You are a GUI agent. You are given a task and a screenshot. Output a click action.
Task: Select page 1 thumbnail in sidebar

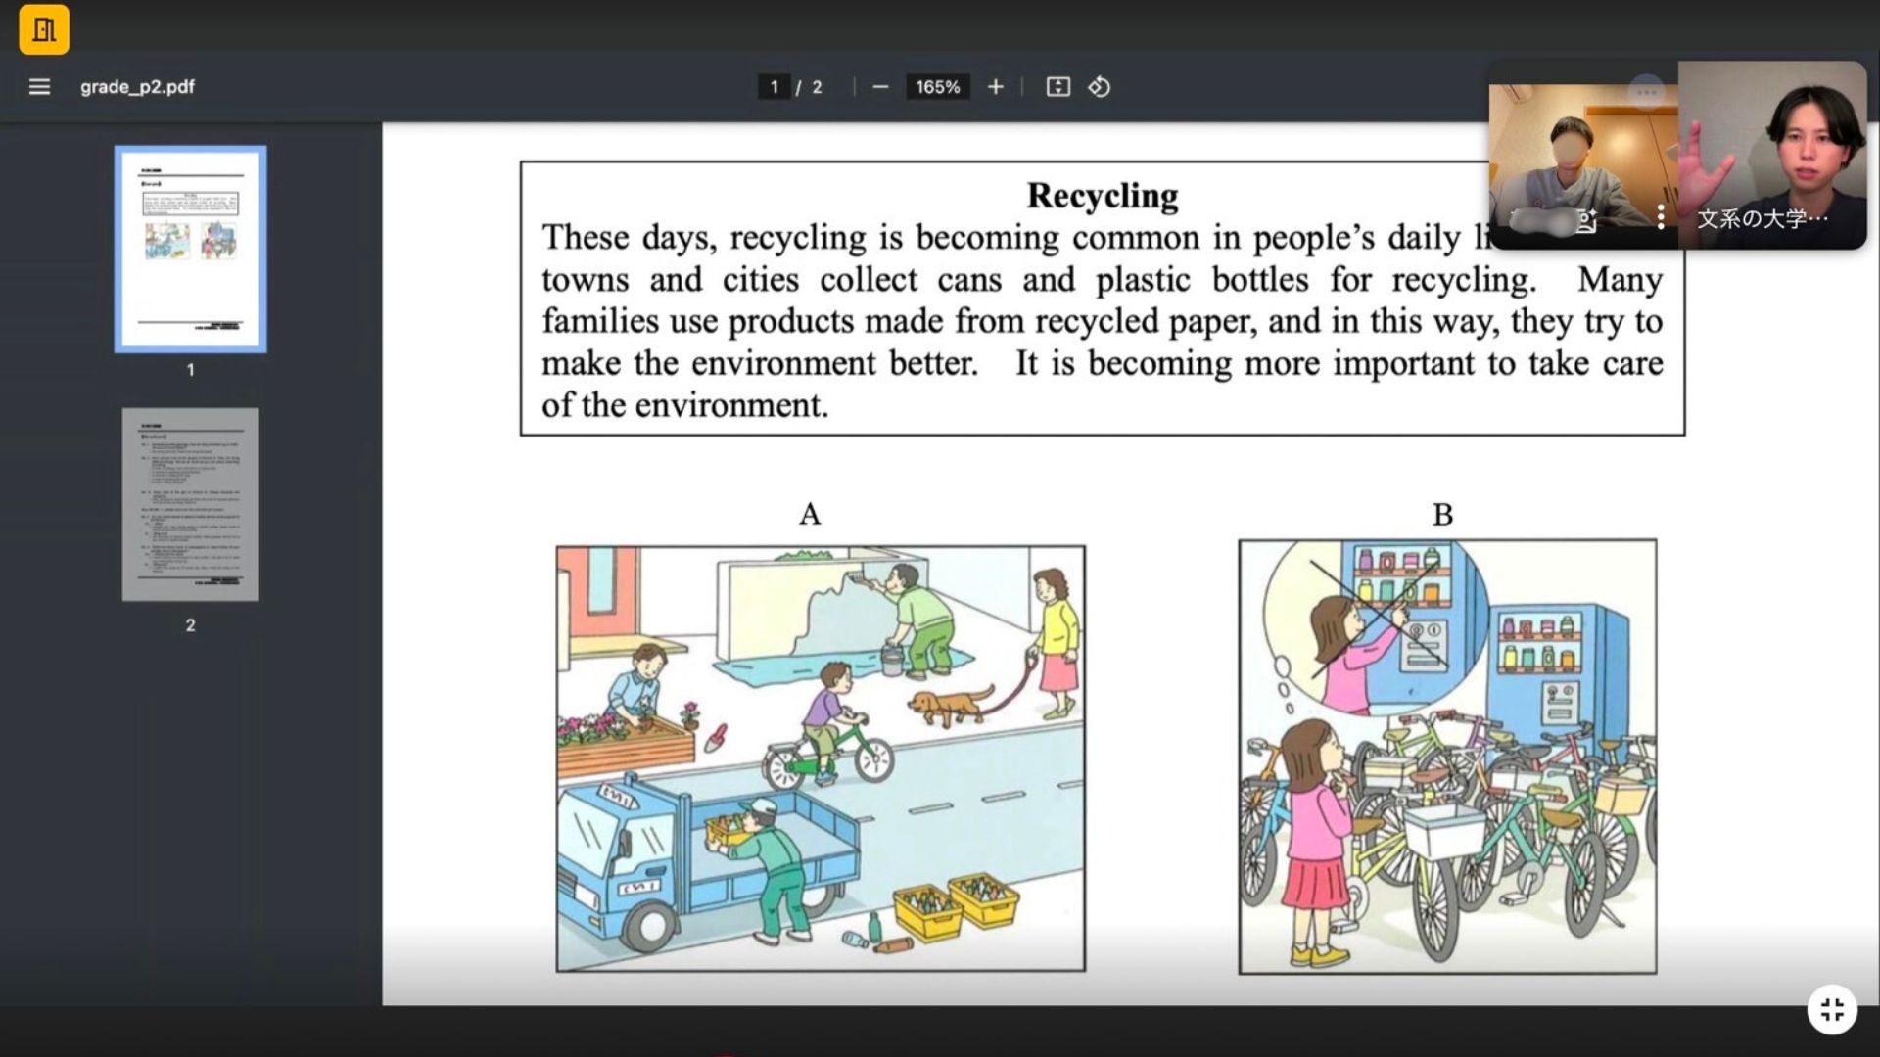(x=190, y=249)
